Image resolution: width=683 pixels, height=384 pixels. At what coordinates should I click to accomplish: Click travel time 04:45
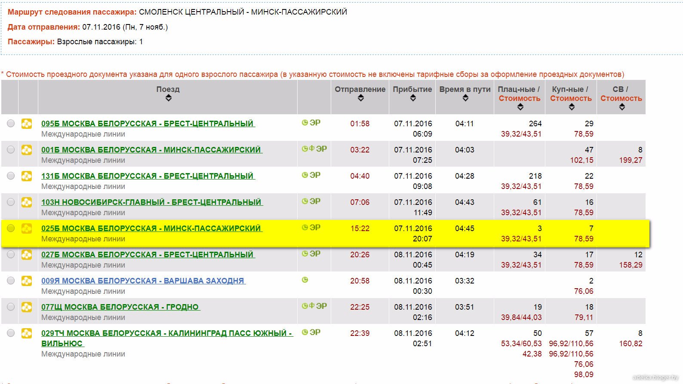pyautogui.click(x=465, y=229)
